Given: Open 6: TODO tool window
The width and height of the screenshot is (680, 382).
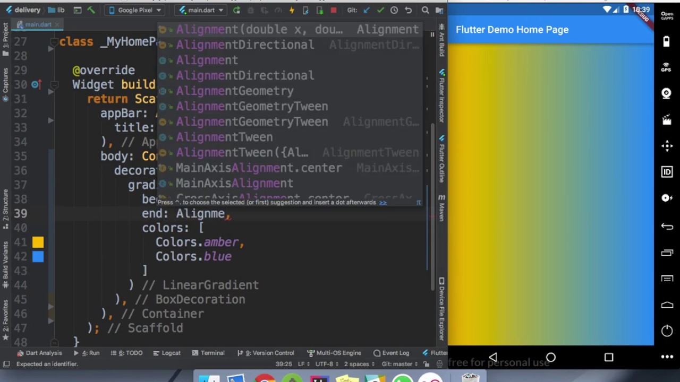Looking at the screenshot, I should pos(127,353).
